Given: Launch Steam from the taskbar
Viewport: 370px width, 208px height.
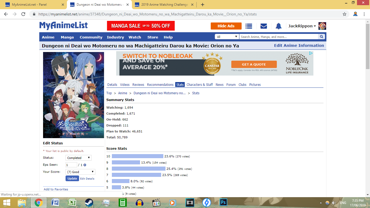Looking at the screenshot, I should 89,202.
